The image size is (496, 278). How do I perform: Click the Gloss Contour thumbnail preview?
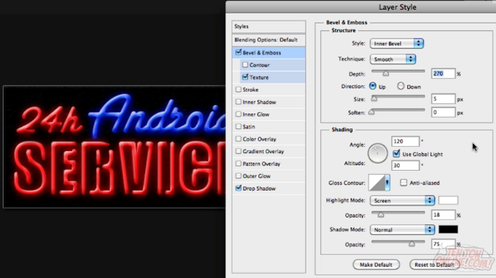coord(376,183)
